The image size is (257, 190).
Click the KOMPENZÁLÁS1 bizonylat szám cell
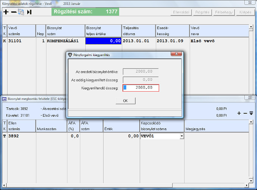[x=65, y=41]
